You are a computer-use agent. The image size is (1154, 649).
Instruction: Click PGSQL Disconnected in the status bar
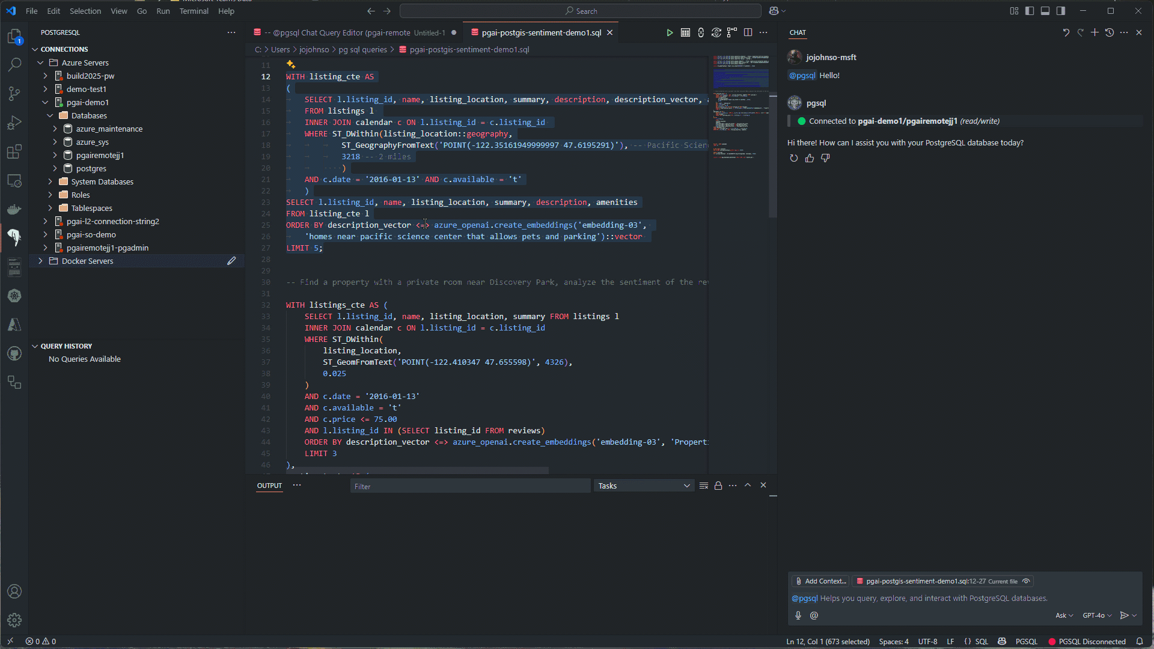point(1087,642)
